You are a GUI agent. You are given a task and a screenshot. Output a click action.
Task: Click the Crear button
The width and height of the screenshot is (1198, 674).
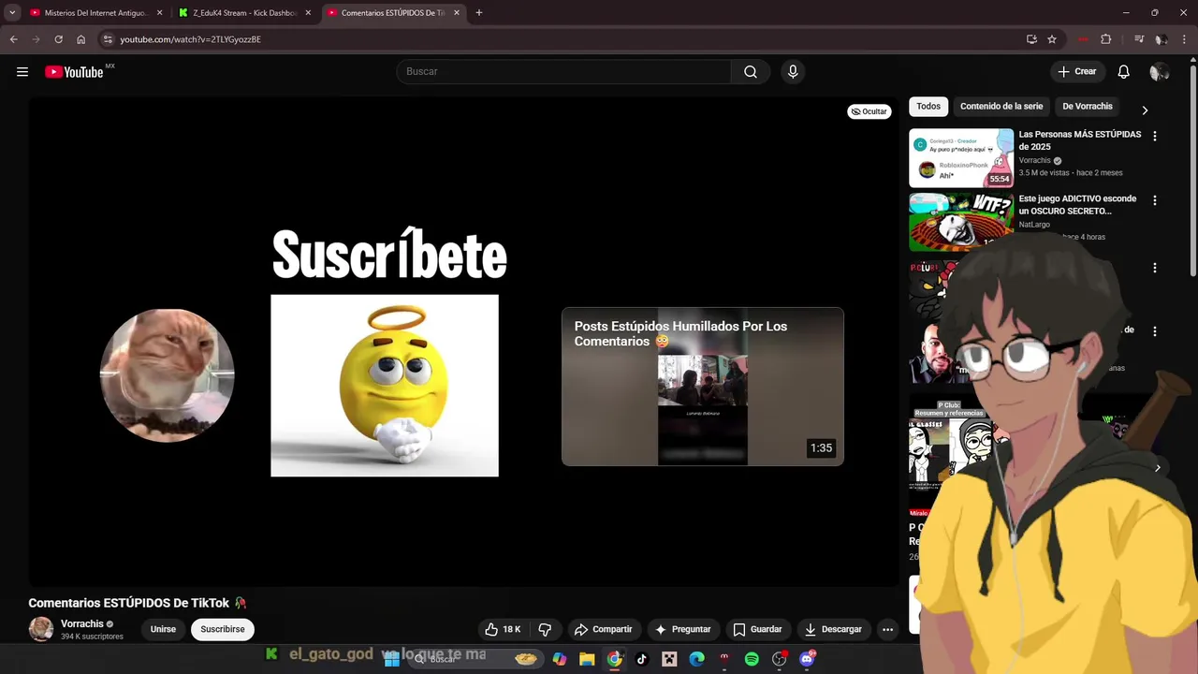click(1076, 72)
